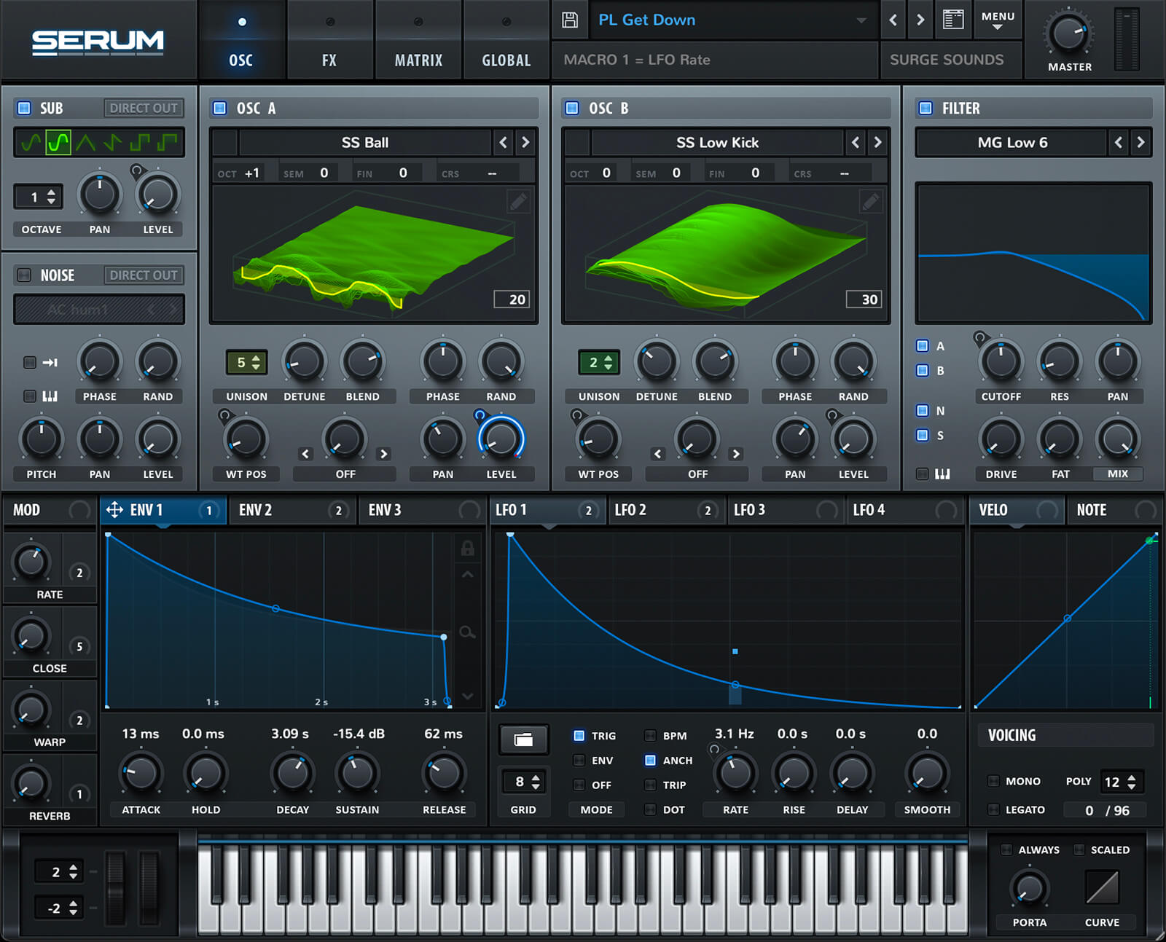Go to next preset arrow
The width and height of the screenshot is (1166, 942).
(x=920, y=20)
